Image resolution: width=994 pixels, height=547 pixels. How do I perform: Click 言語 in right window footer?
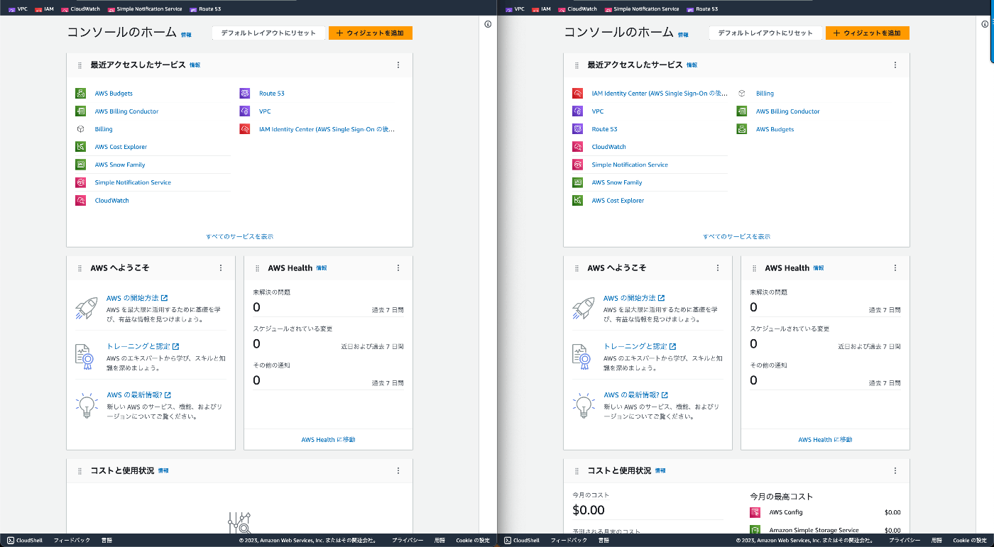603,541
